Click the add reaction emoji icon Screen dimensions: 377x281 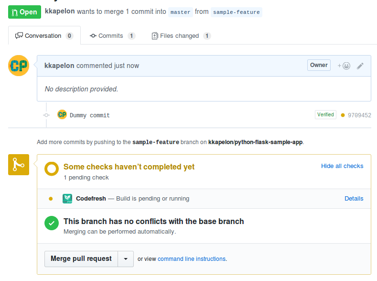(x=344, y=66)
